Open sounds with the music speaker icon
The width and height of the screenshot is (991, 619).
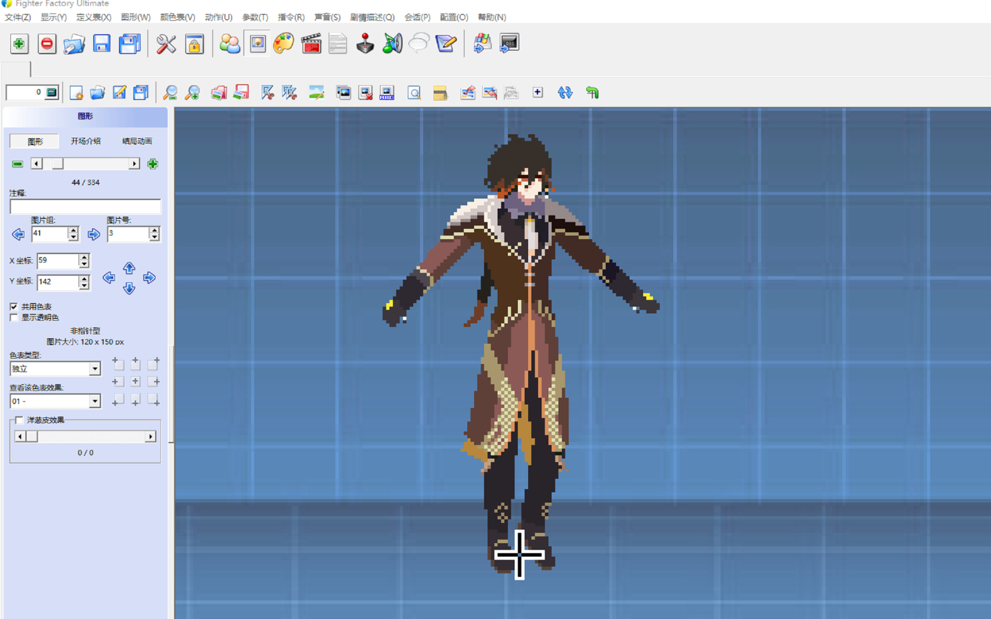tap(392, 44)
